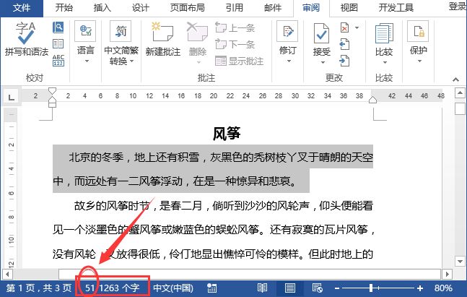Expand the 修订 dropdown arrow
This screenshot has height=297, width=467.
289,61
